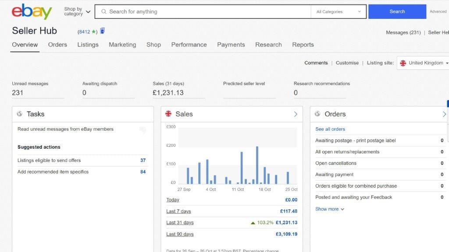Image resolution: width=449 pixels, height=252 pixels.
Task: Click the Last 7 days link
Action: [178, 211]
